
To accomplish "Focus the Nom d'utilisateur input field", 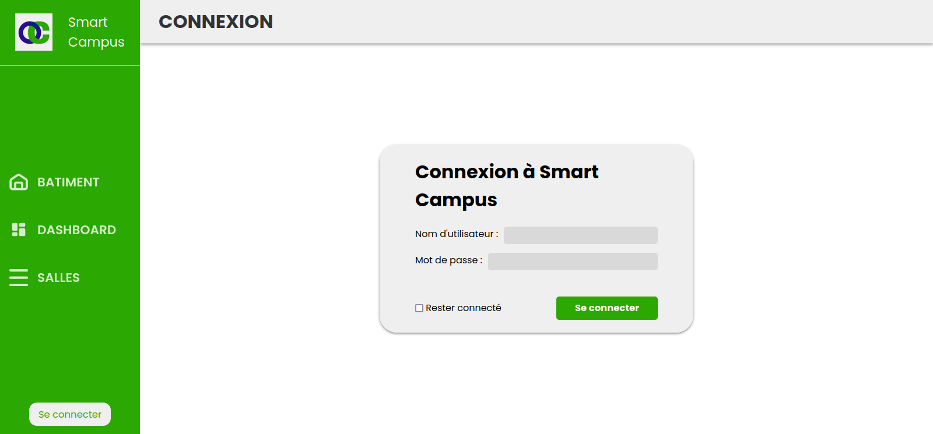I will click(581, 235).
